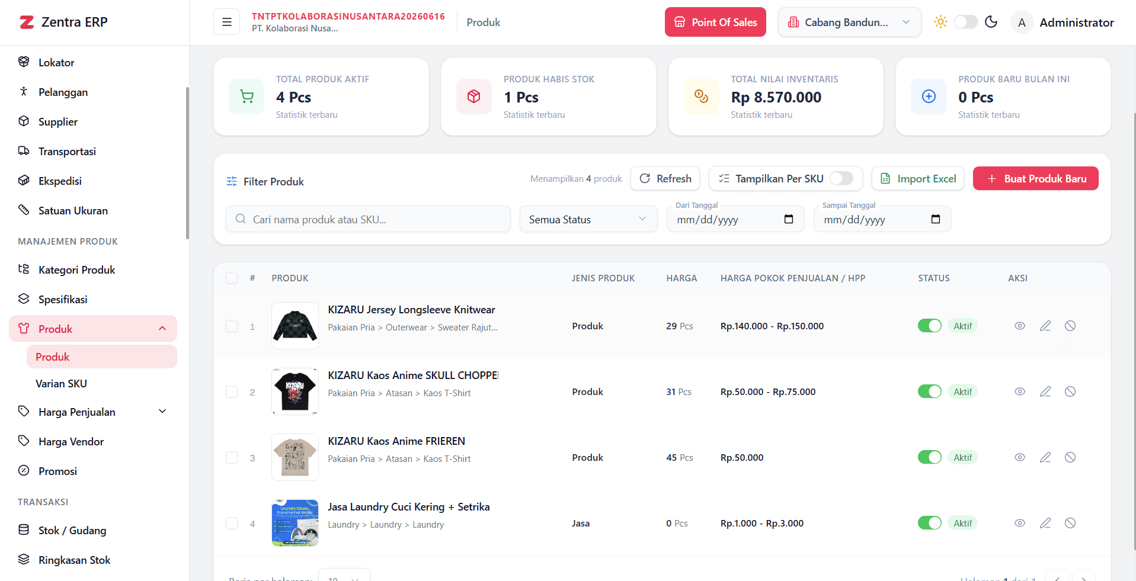Collapse the Produk sidebar section
1136x581 pixels.
162,329
